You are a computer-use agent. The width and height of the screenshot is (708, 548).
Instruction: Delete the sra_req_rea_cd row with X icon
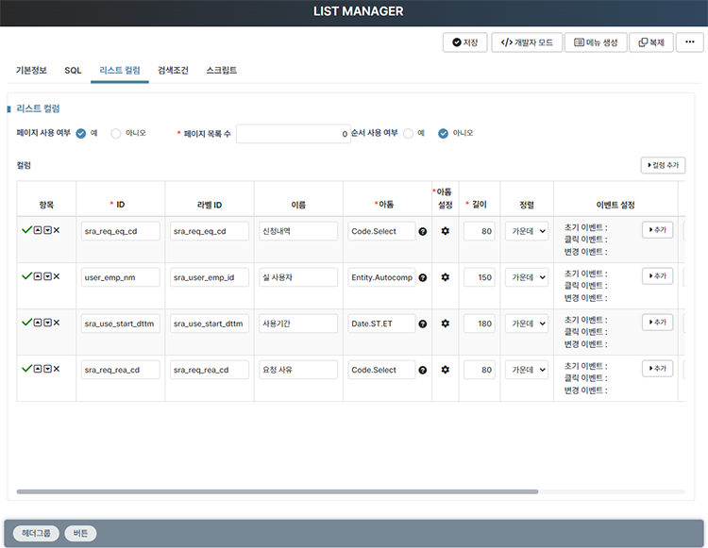click(57, 369)
